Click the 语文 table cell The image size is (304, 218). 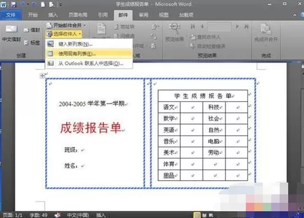click(170, 107)
